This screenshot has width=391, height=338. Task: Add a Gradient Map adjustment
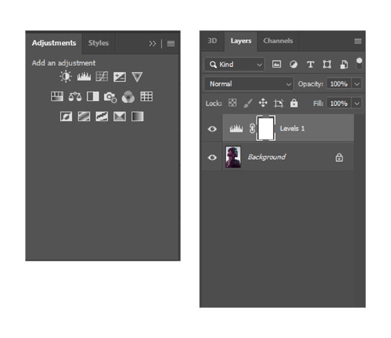pos(138,117)
